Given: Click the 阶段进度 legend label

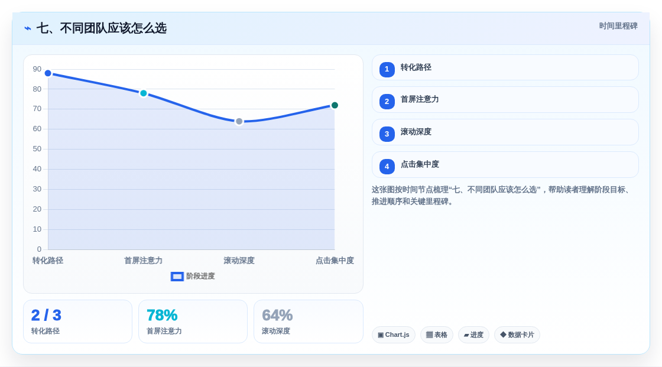Looking at the screenshot, I should coord(200,276).
